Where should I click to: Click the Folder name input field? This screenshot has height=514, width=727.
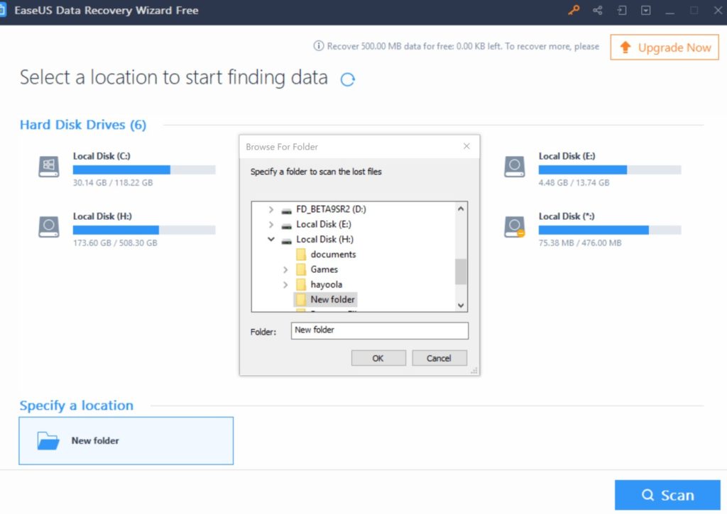click(380, 330)
